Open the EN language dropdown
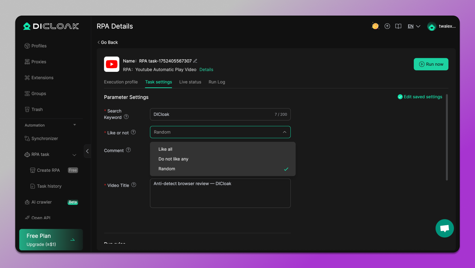Viewport: 475px width, 268px height. (x=414, y=26)
